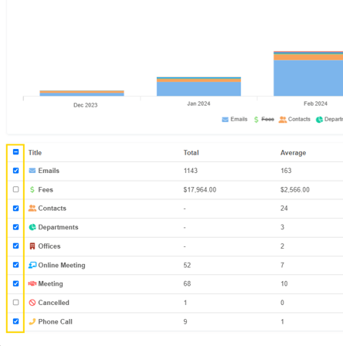Sort table by Total column header
Image resolution: width=343 pixels, height=346 pixels.
click(191, 153)
